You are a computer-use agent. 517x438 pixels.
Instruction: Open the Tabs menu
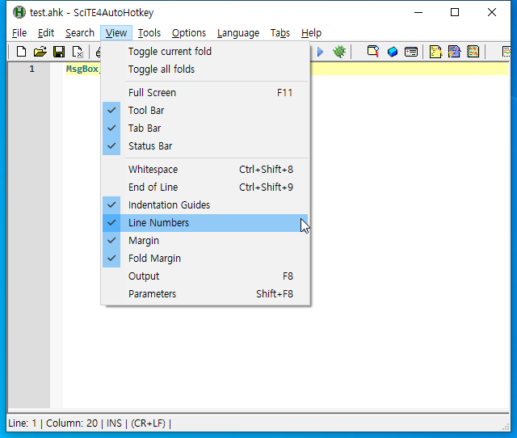(280, 33)
